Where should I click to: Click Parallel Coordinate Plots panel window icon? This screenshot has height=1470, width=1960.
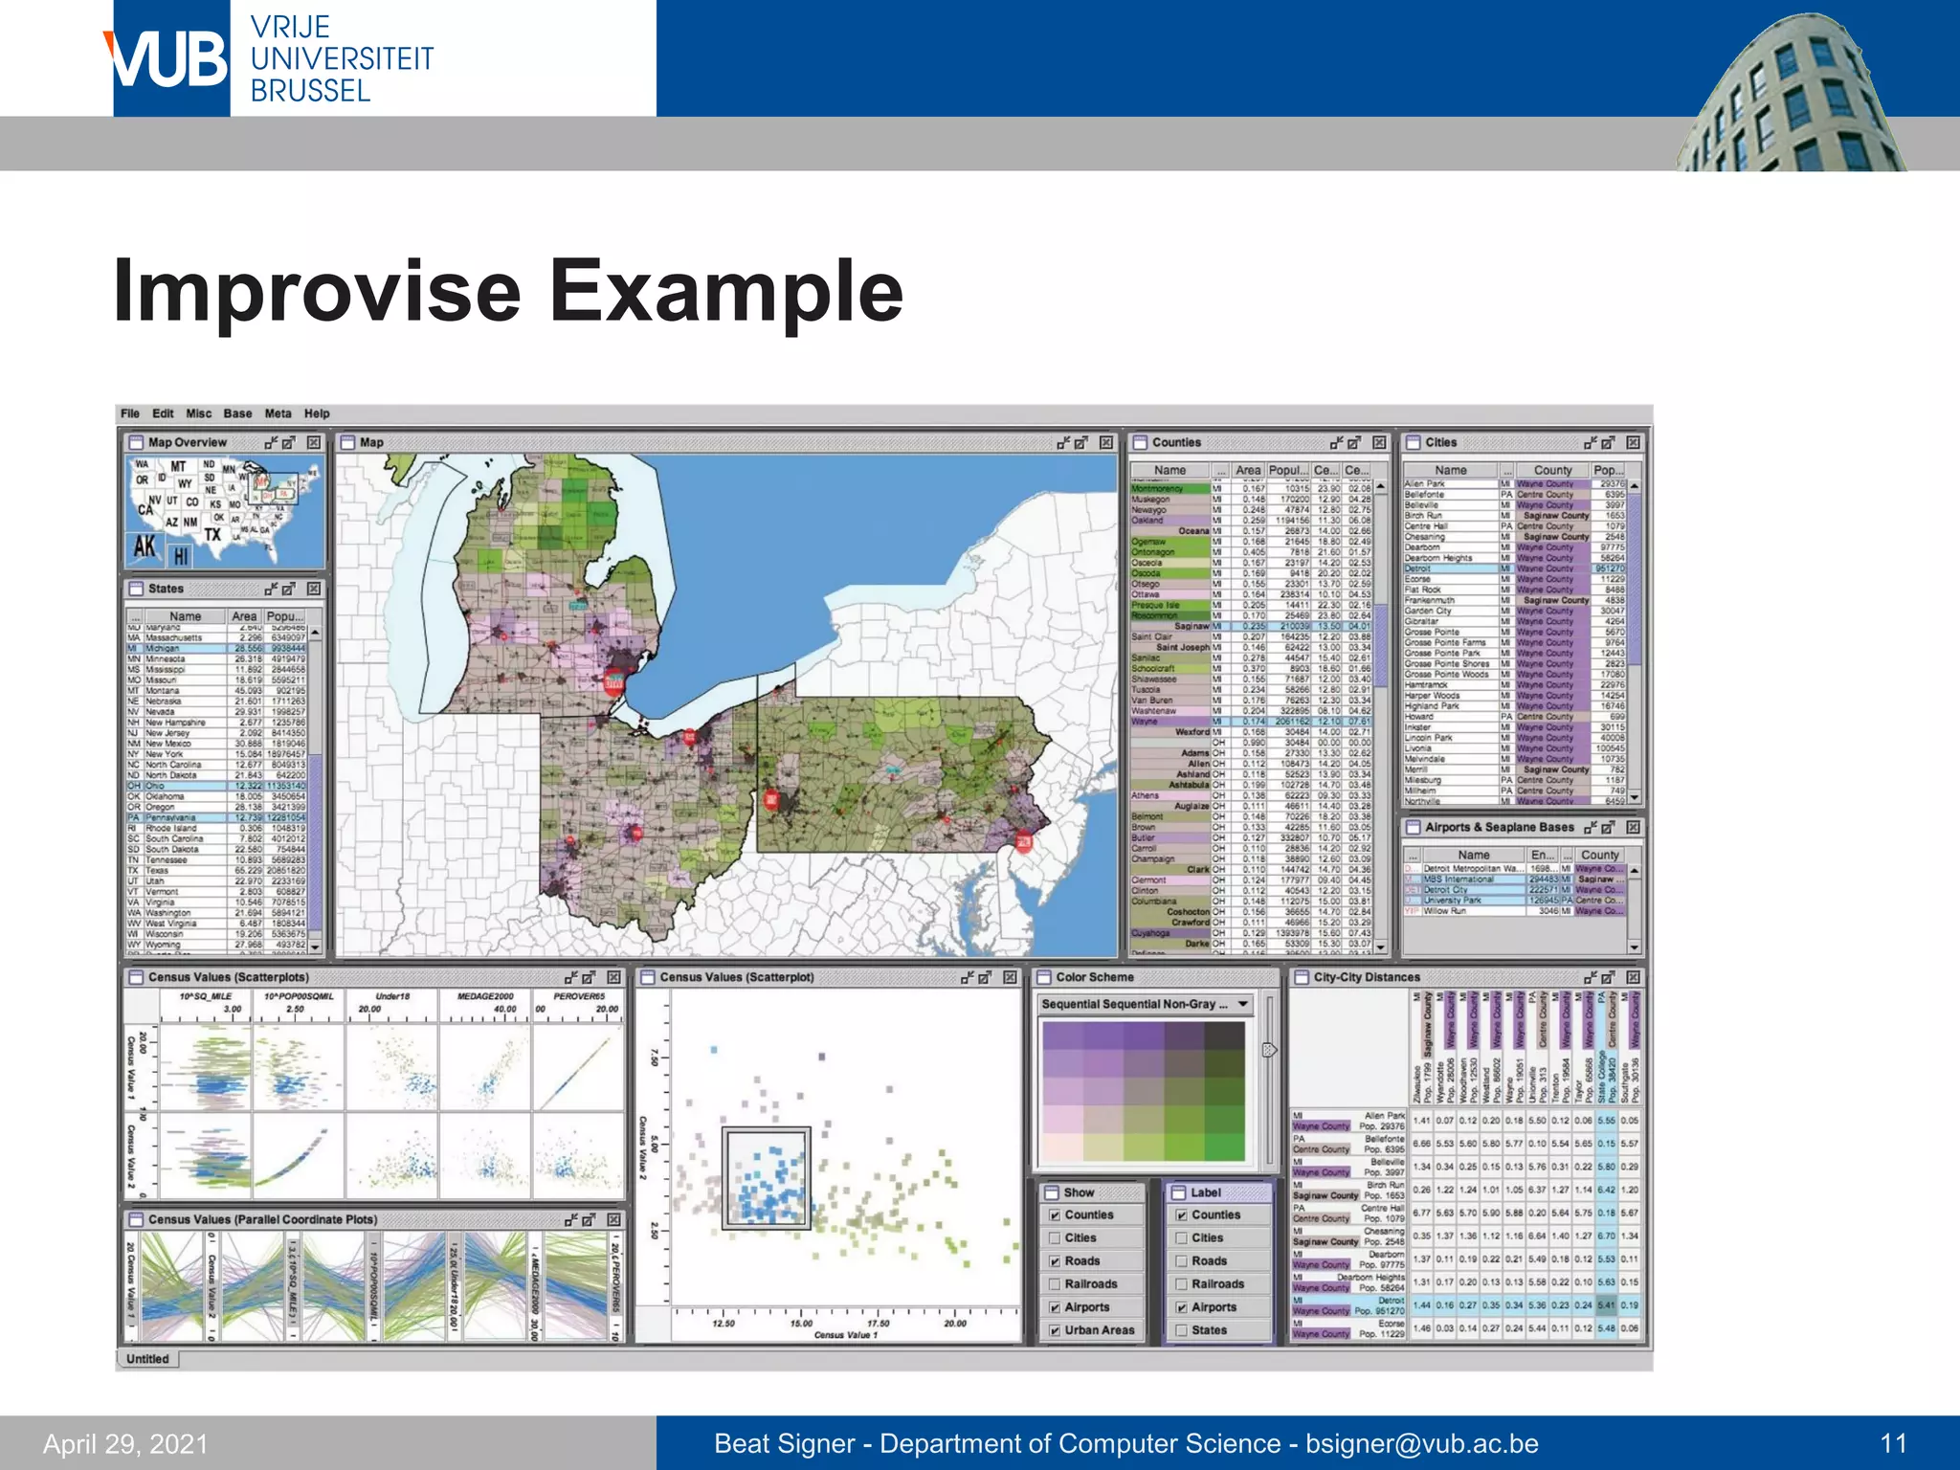tap(136, 1220)
